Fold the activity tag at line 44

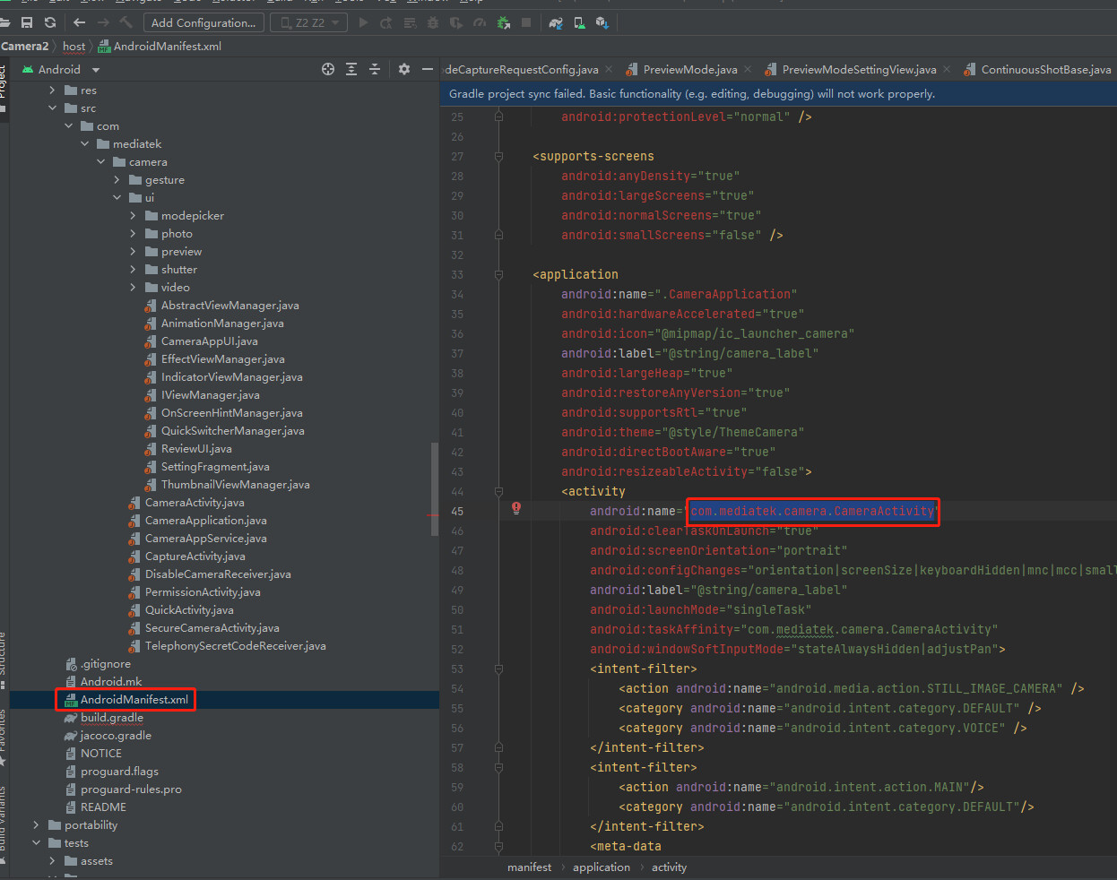(498, 491)
